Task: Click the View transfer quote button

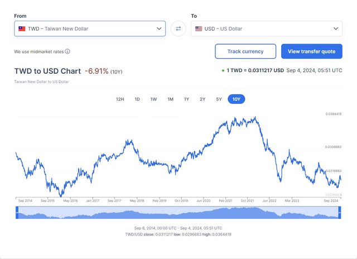Action: [311, 51]
